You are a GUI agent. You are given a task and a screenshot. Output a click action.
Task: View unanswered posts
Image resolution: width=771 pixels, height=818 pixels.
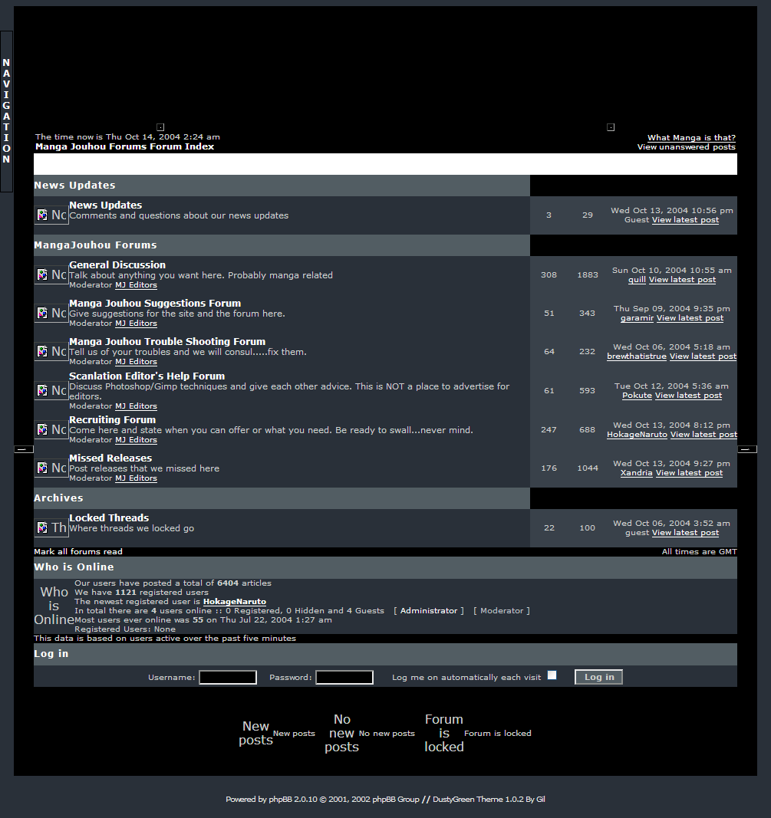click(687, 147)
